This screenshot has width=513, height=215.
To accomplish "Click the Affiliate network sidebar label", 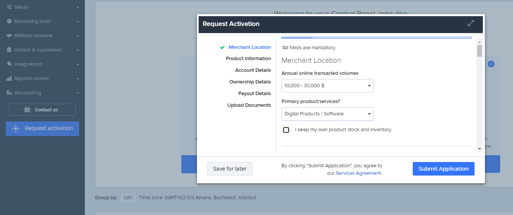I will coord(34,36).
